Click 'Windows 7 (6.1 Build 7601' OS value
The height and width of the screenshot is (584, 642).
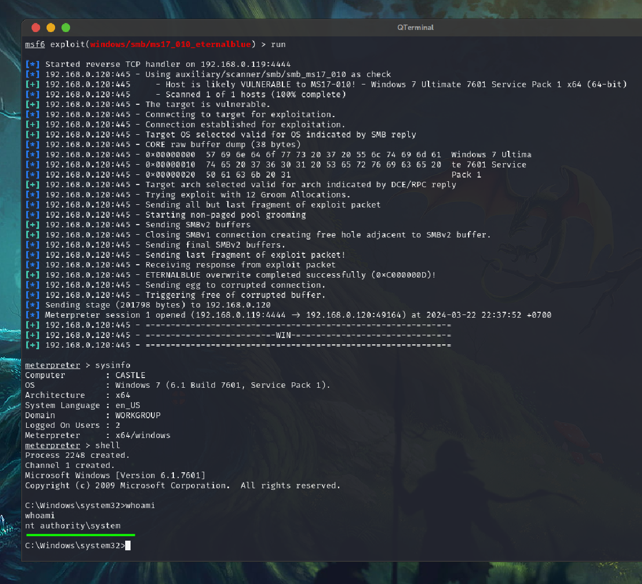[223, 385]
